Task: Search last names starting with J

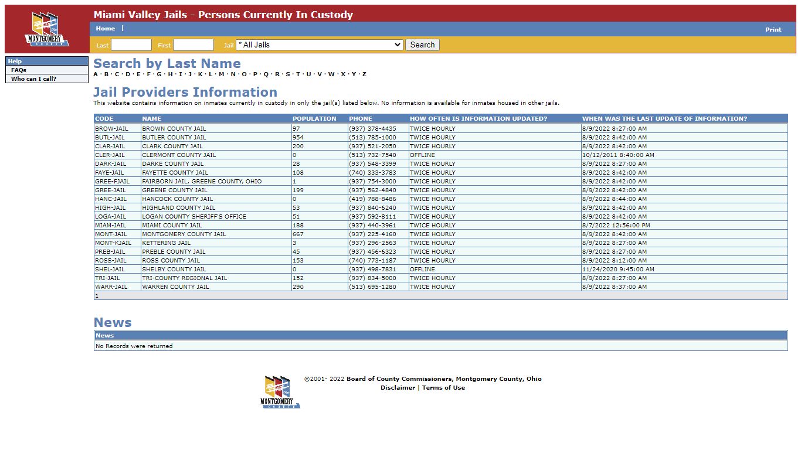Action: tap(190, 74)
